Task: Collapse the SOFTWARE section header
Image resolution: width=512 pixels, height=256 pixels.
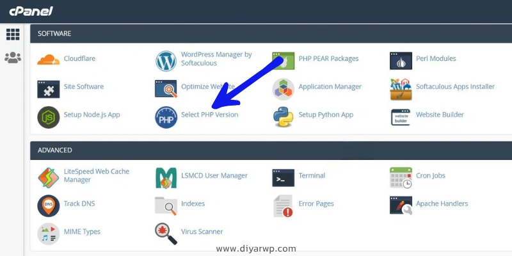Action: click(54, 33)
